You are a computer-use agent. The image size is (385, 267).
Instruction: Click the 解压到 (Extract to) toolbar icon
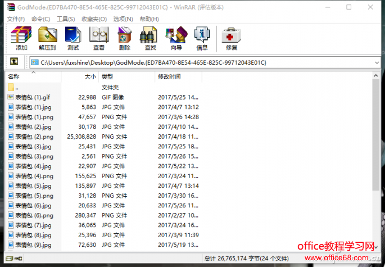[x=48, y=35]
